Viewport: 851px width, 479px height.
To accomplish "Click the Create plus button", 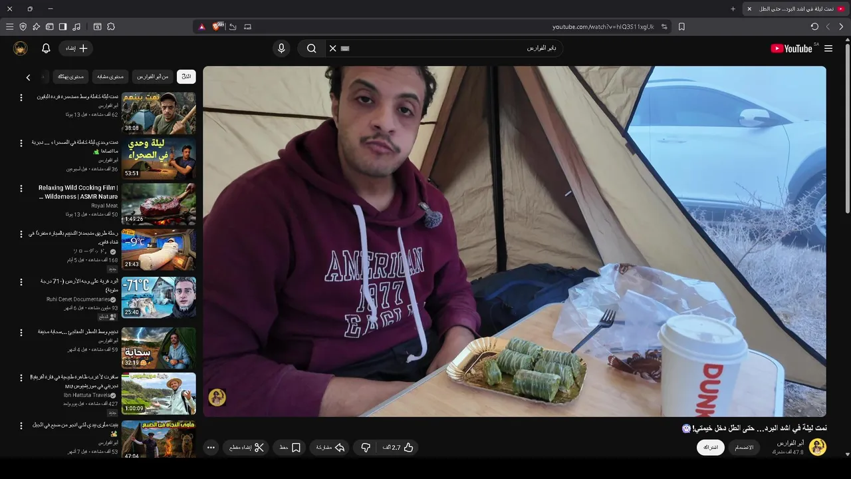I will 76,49.
